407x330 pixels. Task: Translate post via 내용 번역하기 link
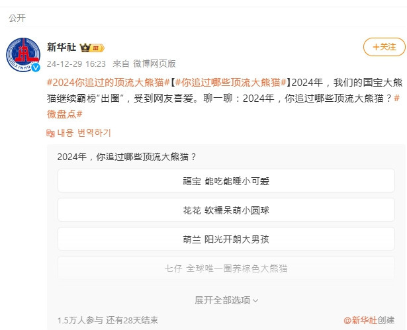pos(84,133)
